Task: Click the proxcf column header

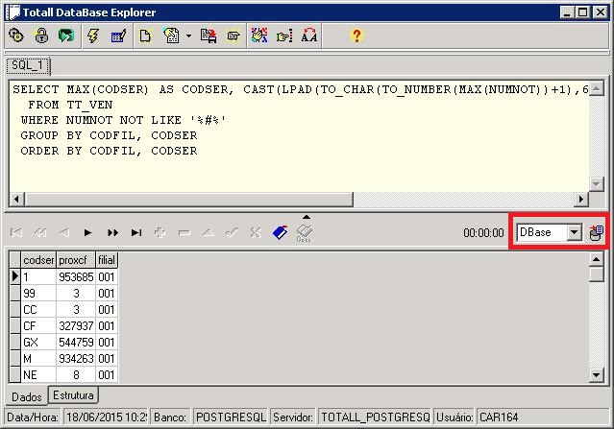Action: [76, 260]
